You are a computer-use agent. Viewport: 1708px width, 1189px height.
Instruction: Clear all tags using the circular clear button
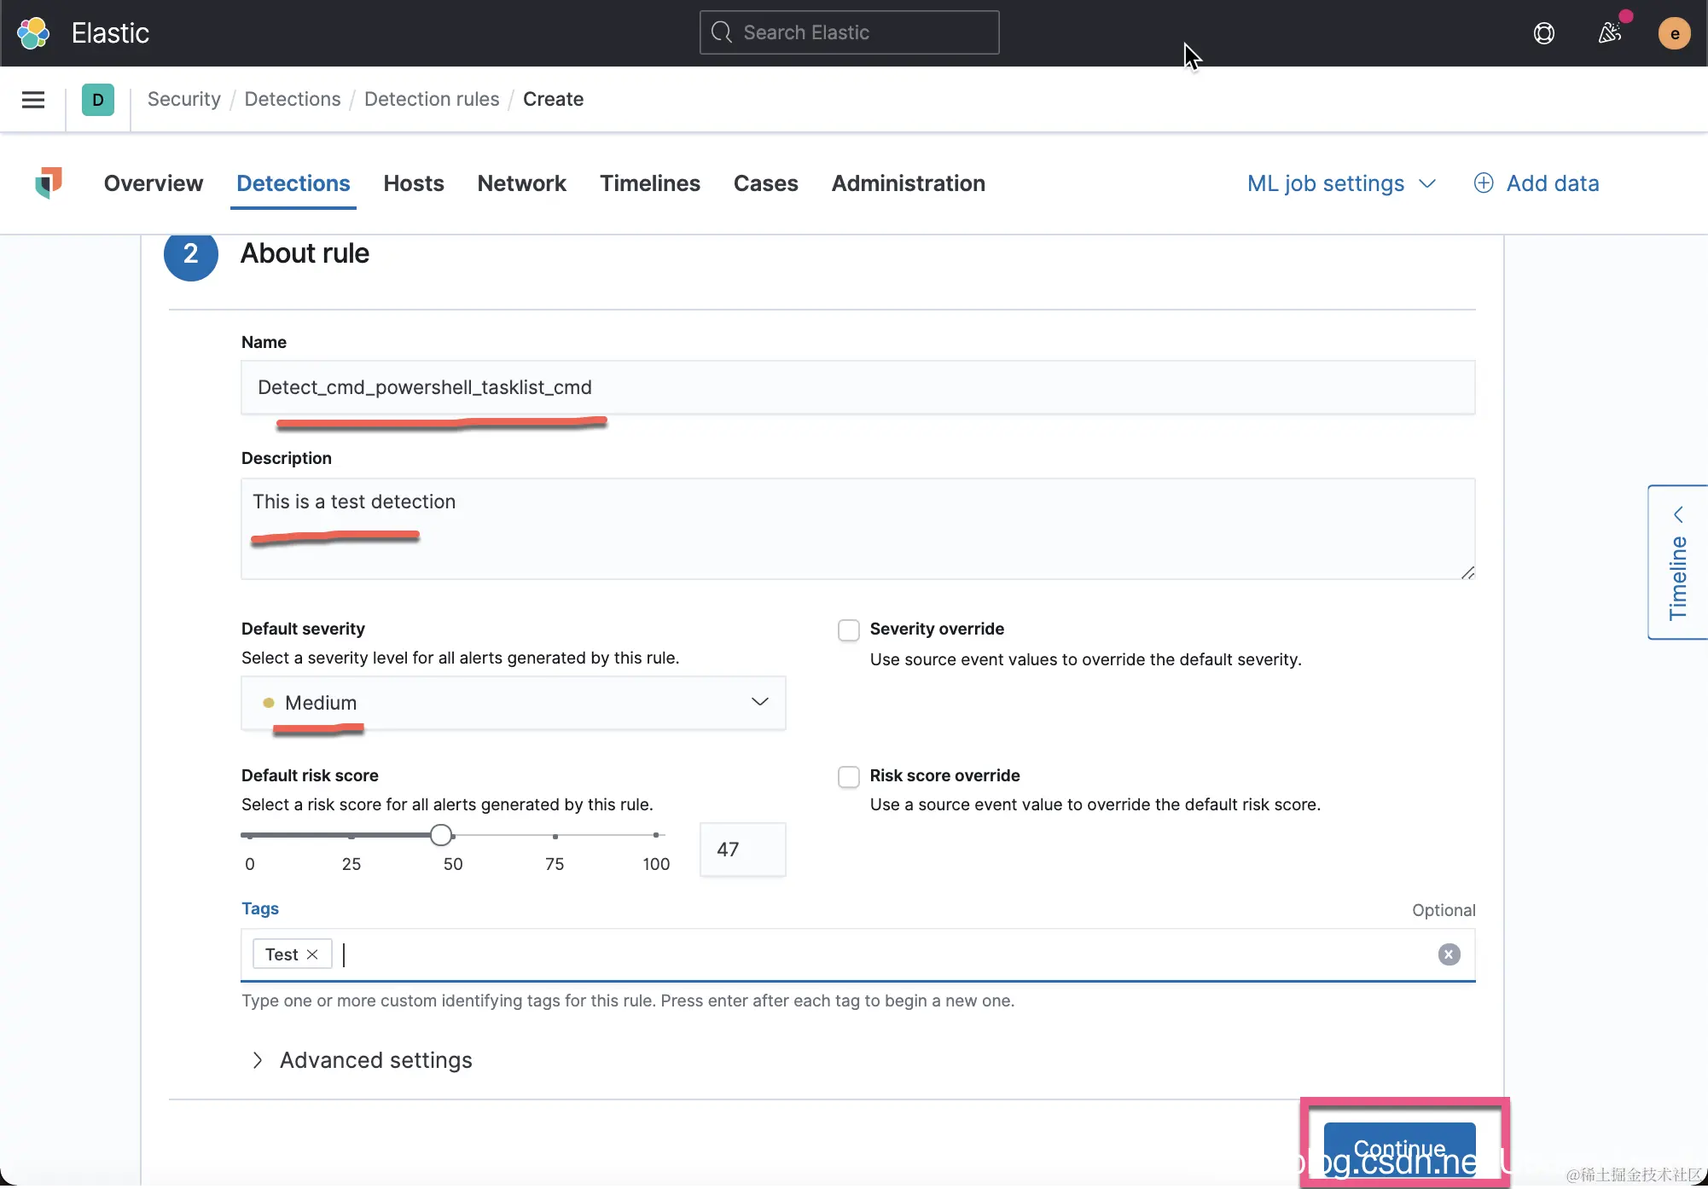(1448, 954)
